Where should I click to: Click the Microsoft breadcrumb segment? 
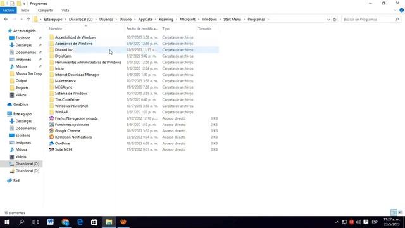(x=187, y=20)
